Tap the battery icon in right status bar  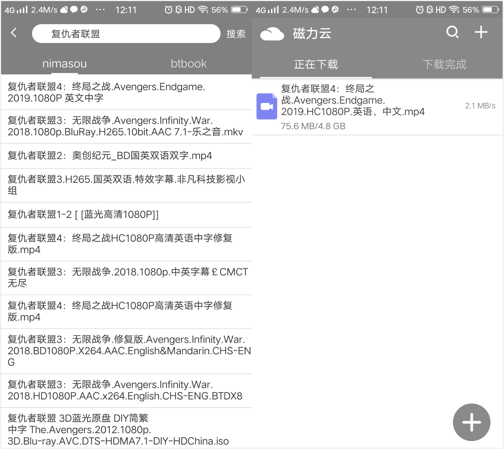point(491,10)
